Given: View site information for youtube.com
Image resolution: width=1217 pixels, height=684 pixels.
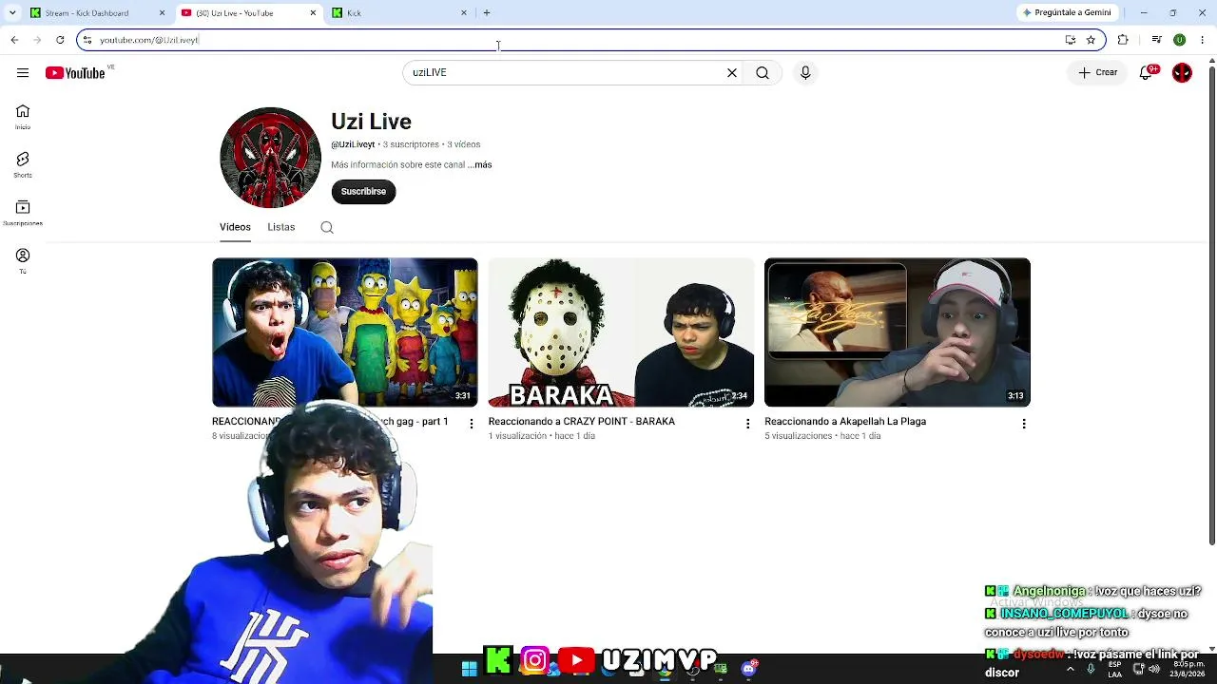Looking at the screenshot, I should (x=87, y=40).
